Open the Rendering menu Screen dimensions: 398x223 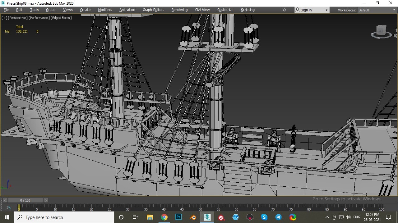coord(179,10)
